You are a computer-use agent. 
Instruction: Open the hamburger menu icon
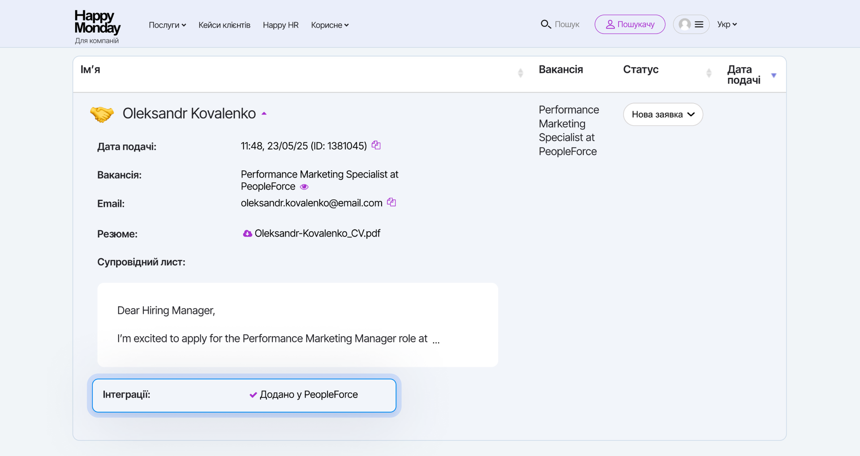699,24
